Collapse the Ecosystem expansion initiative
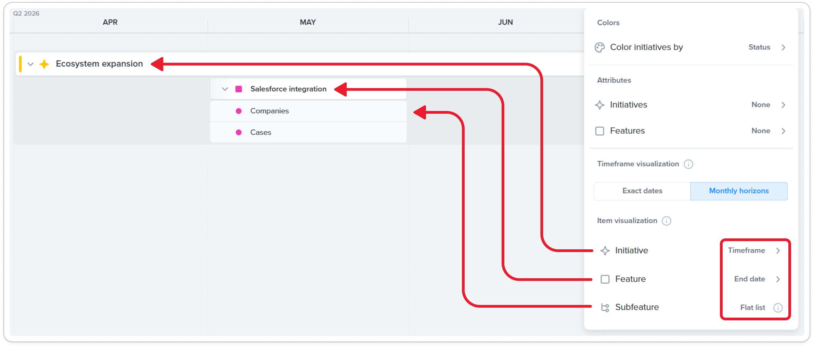 pos(30,64)
